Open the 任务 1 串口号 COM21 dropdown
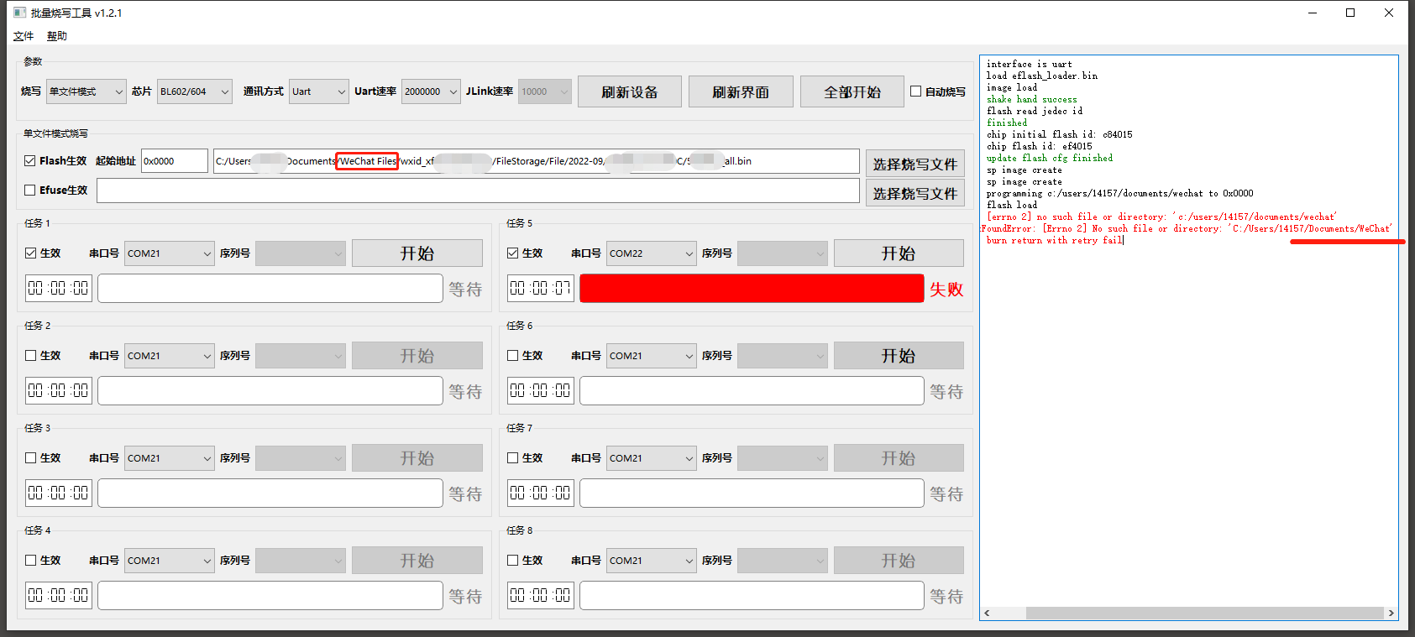Screen dimensions: 1415x637 [x=170, y=253]
